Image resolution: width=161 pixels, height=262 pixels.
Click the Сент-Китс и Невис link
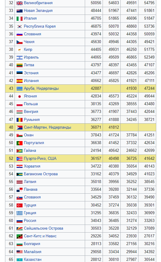click(40, 236)
